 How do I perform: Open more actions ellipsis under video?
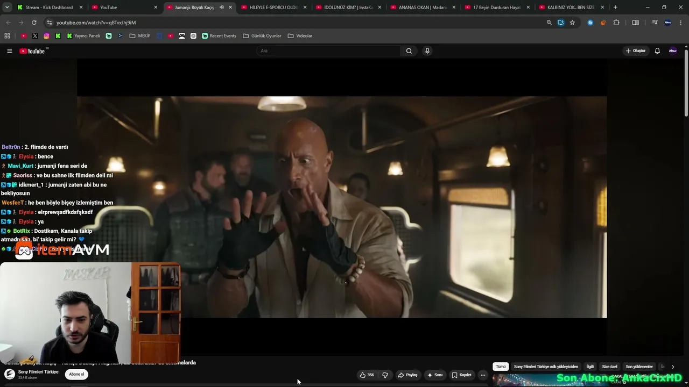(x=483, y=375)
